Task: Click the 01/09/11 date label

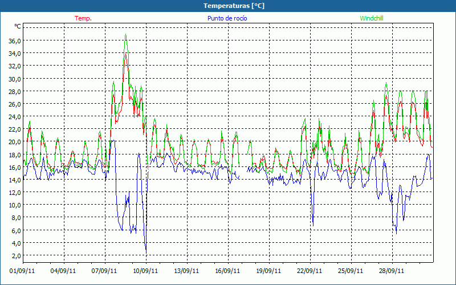Action: tap(22, 271)
